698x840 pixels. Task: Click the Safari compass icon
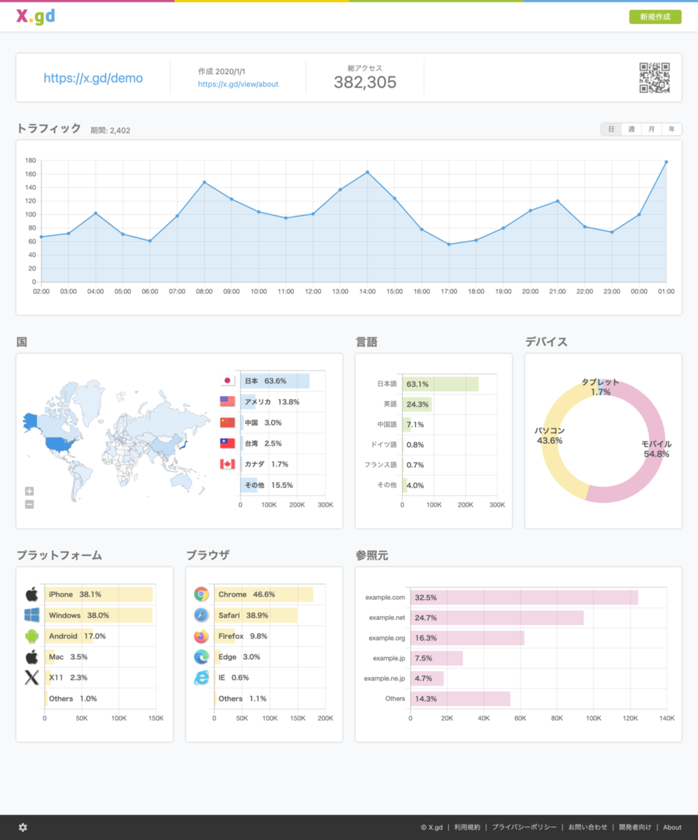(x=201, y=615)
